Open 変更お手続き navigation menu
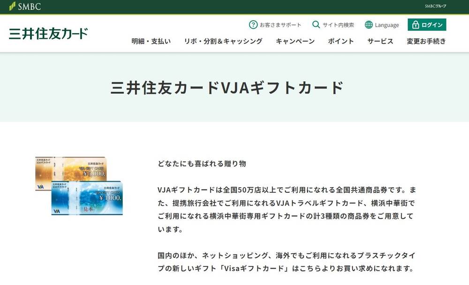Viewport: 469px width, 285px height. [x=426, y=41]
